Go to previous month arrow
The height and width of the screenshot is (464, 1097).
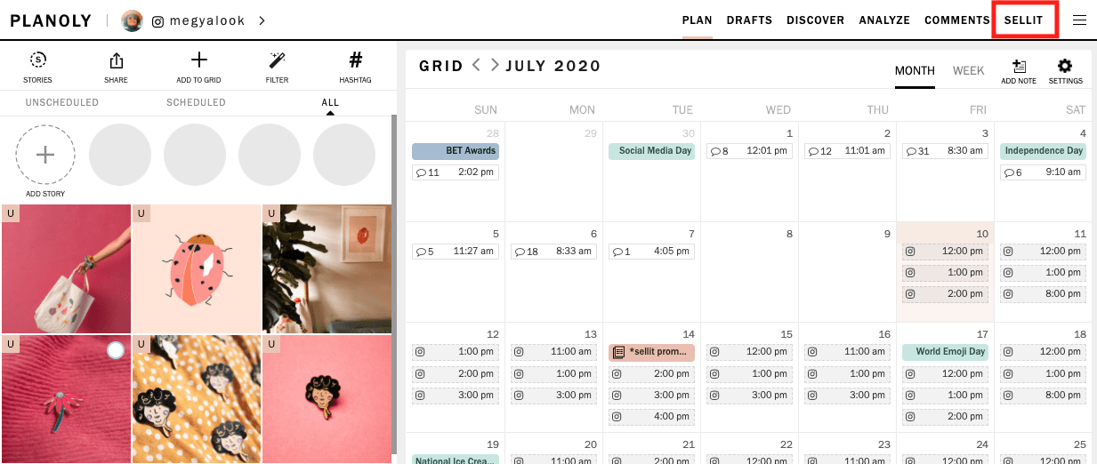pos(476,65)
